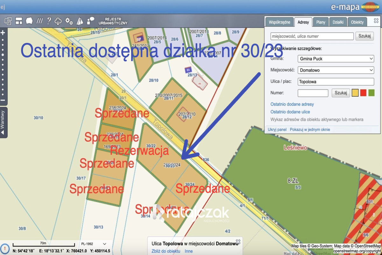Open the Miejscowość Domatowo dropdown
This screenshot has height=255, width=382.
[x=336, y=70]
